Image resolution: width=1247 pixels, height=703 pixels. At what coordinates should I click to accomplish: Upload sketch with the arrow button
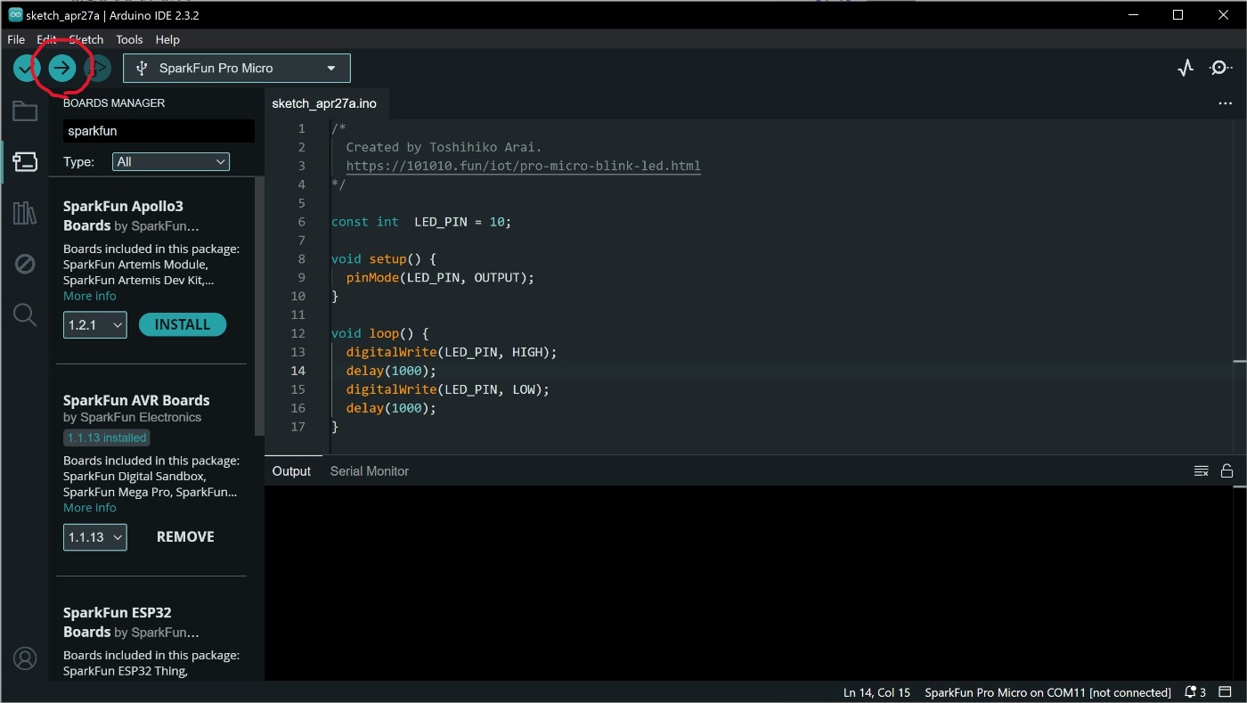pyautogui.click(x=61, y=68)
